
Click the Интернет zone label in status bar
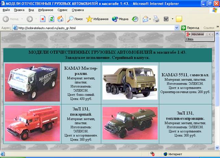click(x=175, y=154)
